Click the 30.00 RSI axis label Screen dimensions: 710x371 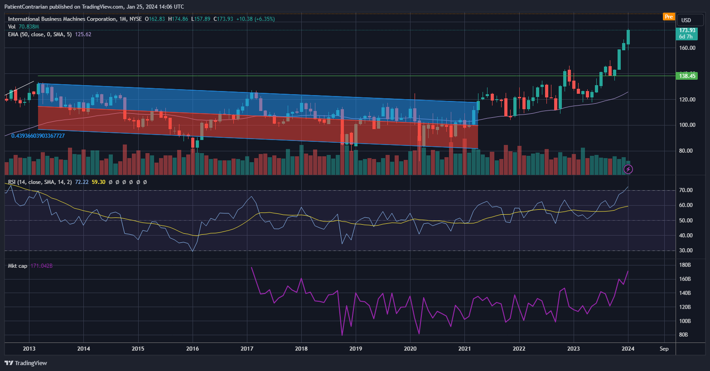[x=686, y=251]
